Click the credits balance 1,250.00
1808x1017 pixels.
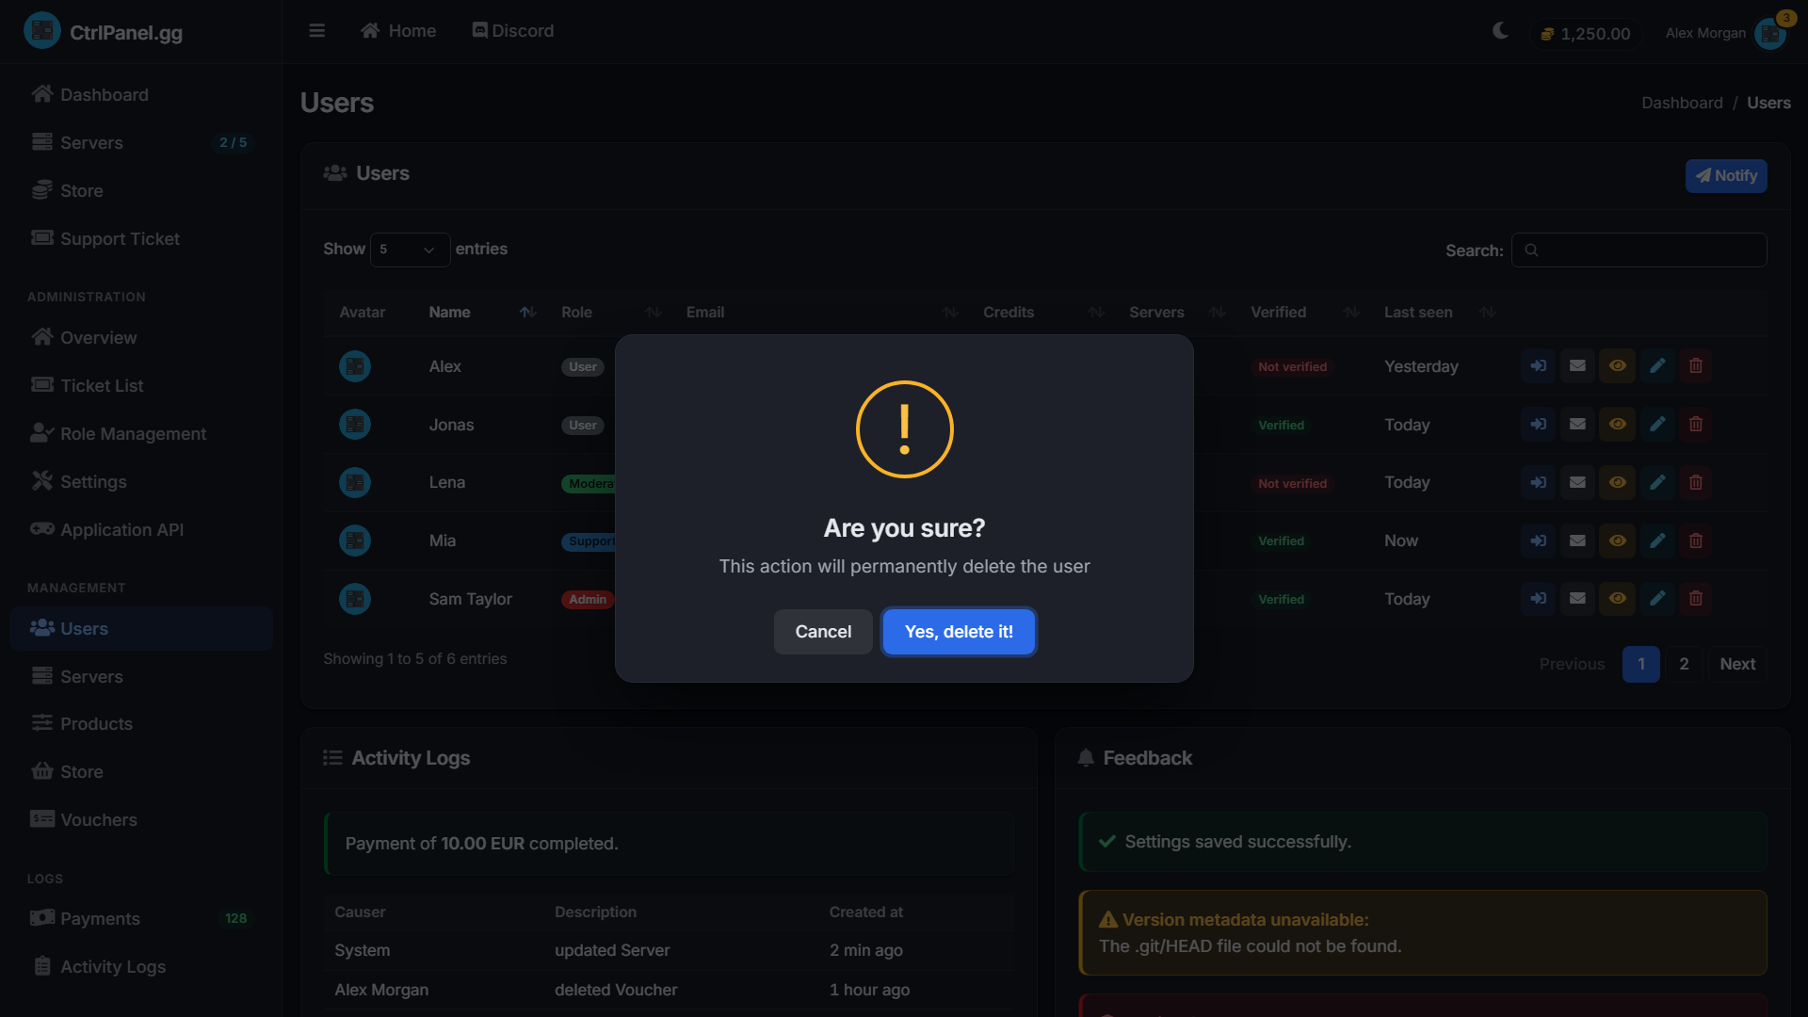(1586, 34)
